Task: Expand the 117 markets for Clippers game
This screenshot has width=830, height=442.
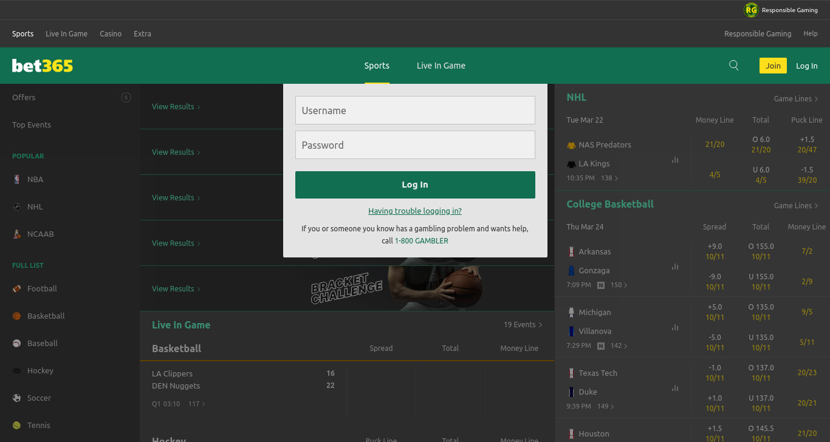Action: point(197,404)
